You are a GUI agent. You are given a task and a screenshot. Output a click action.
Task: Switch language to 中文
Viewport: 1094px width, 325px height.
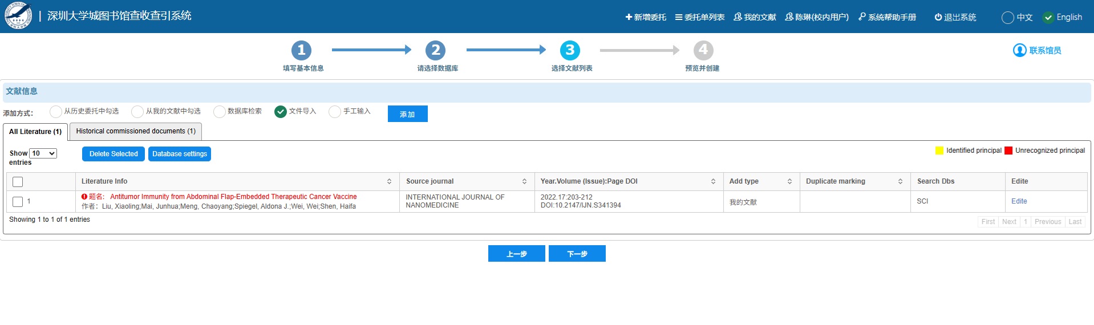(1008, 17)
